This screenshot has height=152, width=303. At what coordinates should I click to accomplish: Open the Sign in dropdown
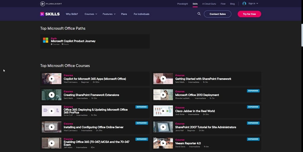coord(253,4)
